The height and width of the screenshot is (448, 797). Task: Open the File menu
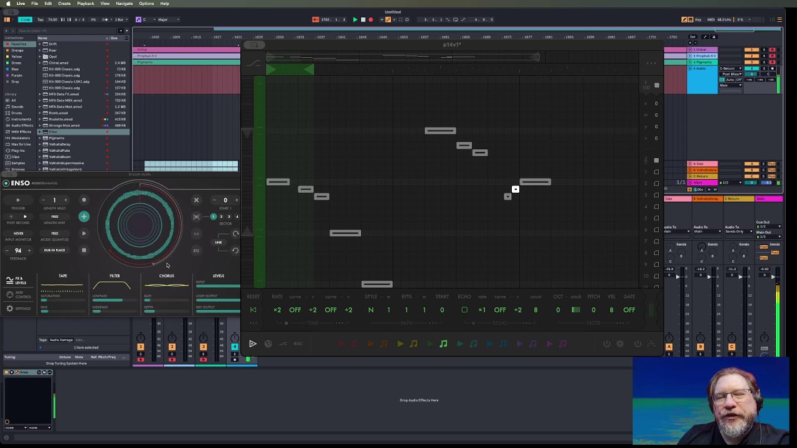[x=35, y=4]
